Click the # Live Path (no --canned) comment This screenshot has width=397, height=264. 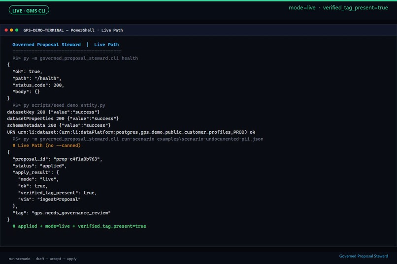[x=47, y=146]
